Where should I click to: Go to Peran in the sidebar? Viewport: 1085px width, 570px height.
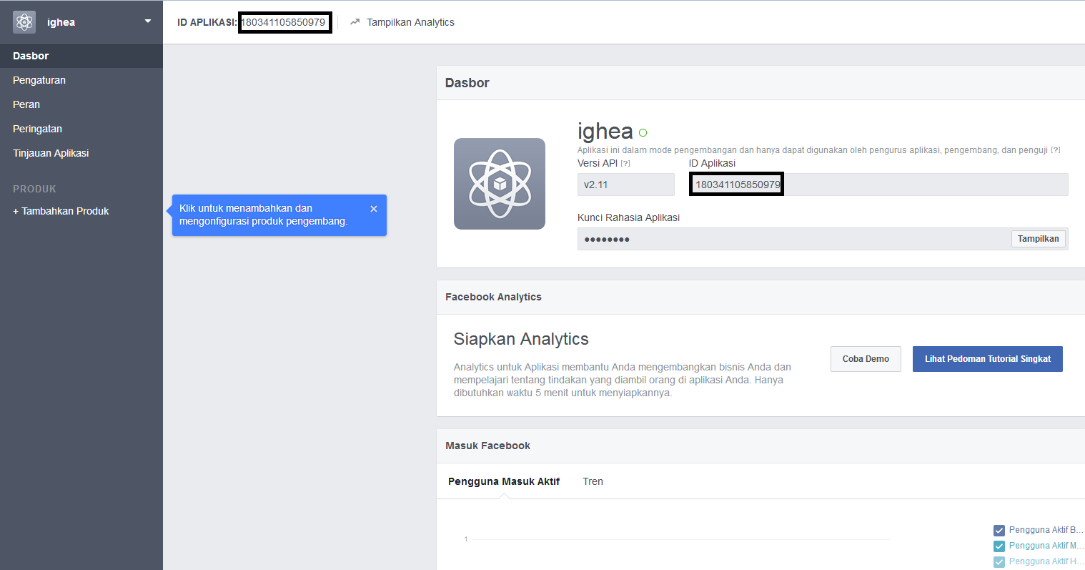(26, 104)
